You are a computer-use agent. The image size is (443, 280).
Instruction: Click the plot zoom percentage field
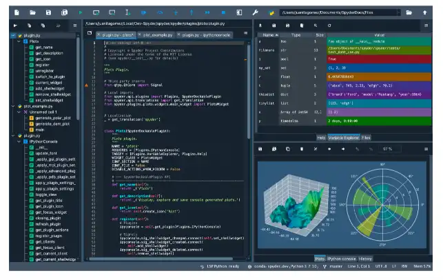[387, 148]
